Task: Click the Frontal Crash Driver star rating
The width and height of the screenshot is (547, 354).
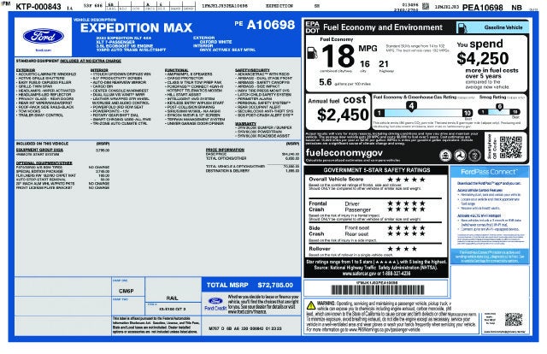Action: coord(406,204)
